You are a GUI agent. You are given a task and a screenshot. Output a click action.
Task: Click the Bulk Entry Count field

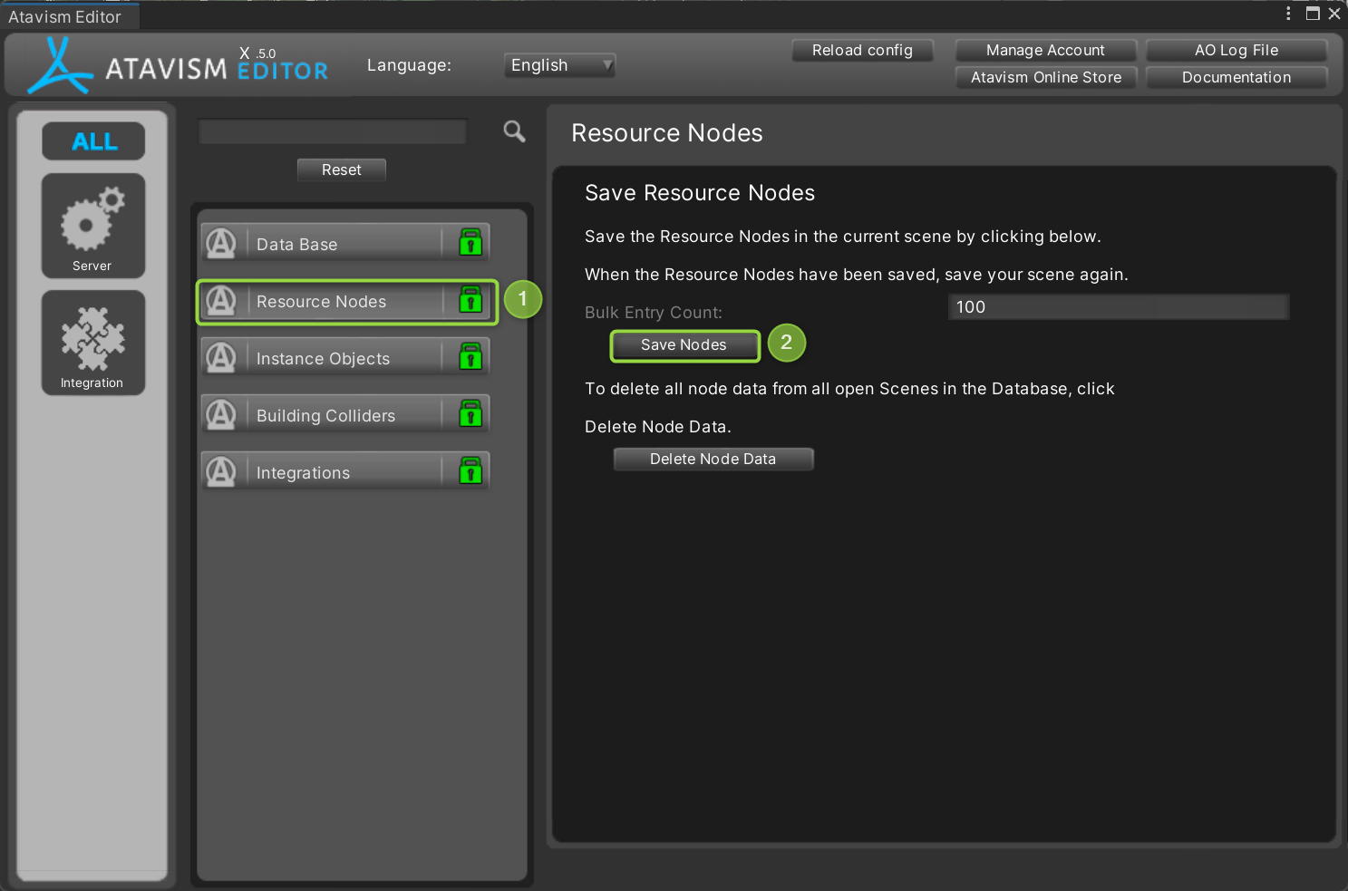click(1118, 307)
